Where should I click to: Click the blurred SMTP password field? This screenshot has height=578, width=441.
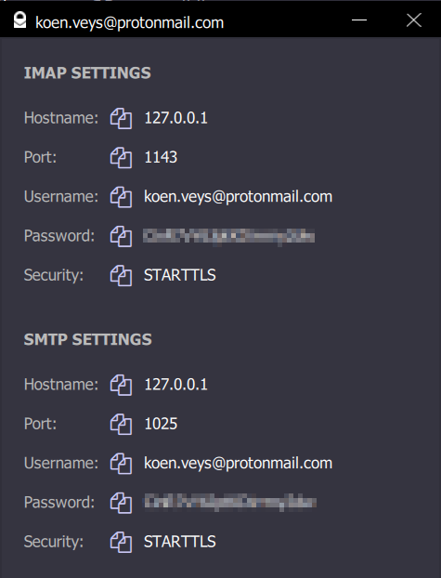pos(230,503)
